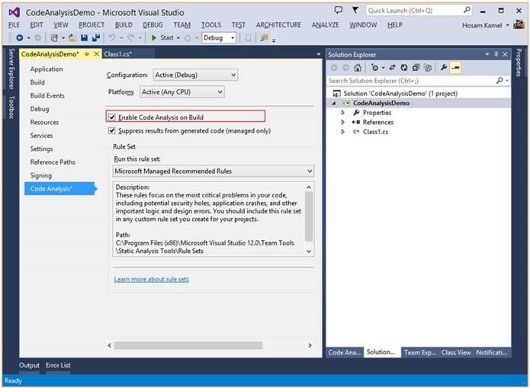
Task: Open the Platform dropdown
Action: click(x=181, y=92)
